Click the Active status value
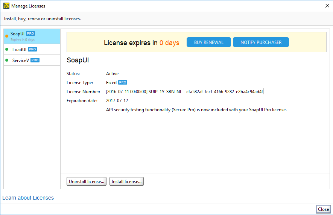333x215 pixels. pos(113,74)
